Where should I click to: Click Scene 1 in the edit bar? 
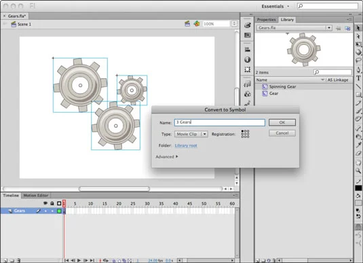coord(24,24)
